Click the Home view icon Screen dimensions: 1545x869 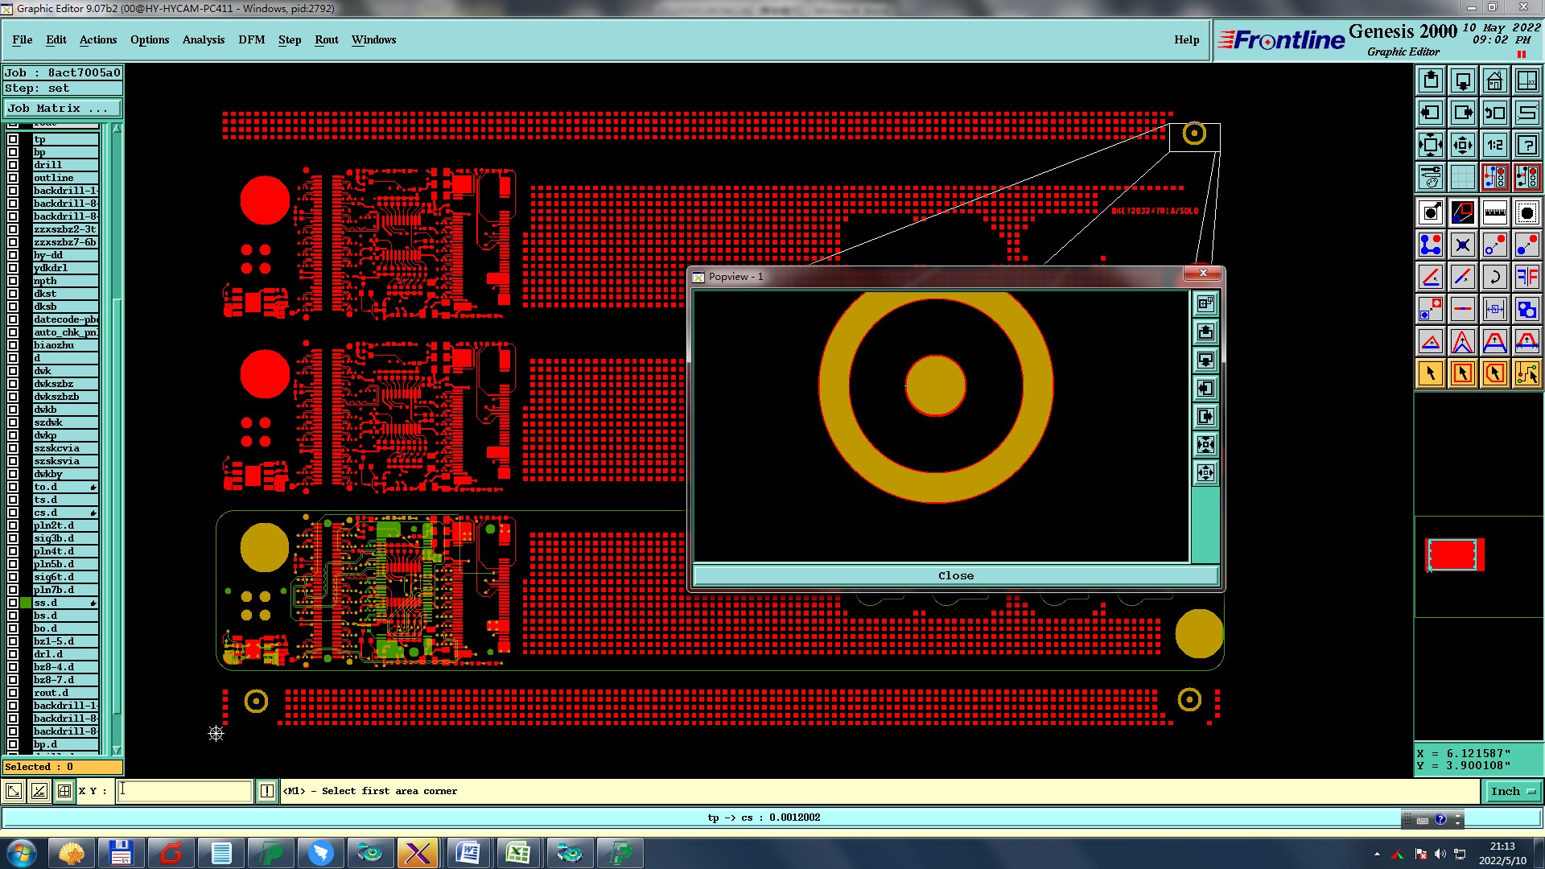coord(1494,80)
